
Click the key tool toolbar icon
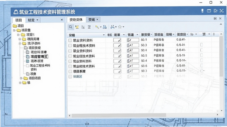pyautogui.click(x=97, y=27)
